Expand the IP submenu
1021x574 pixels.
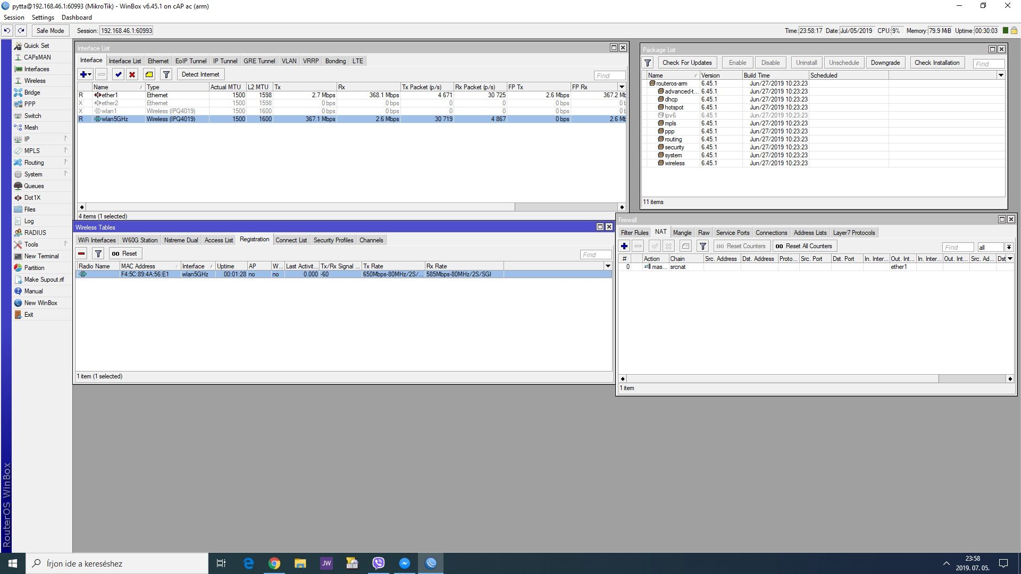(41, 139)
